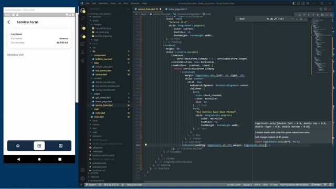Open service.dart in explorer
Screen dimensions: 336x189
click(x=101, y=75)
